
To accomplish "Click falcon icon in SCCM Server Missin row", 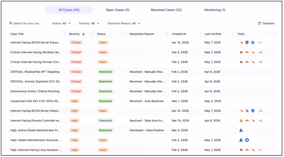I will [241, 111].
